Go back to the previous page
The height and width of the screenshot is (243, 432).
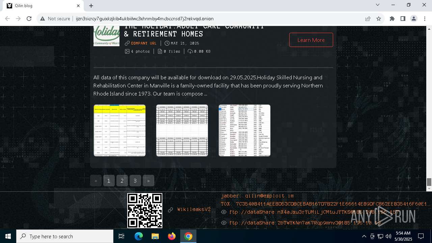pos(7,19)
